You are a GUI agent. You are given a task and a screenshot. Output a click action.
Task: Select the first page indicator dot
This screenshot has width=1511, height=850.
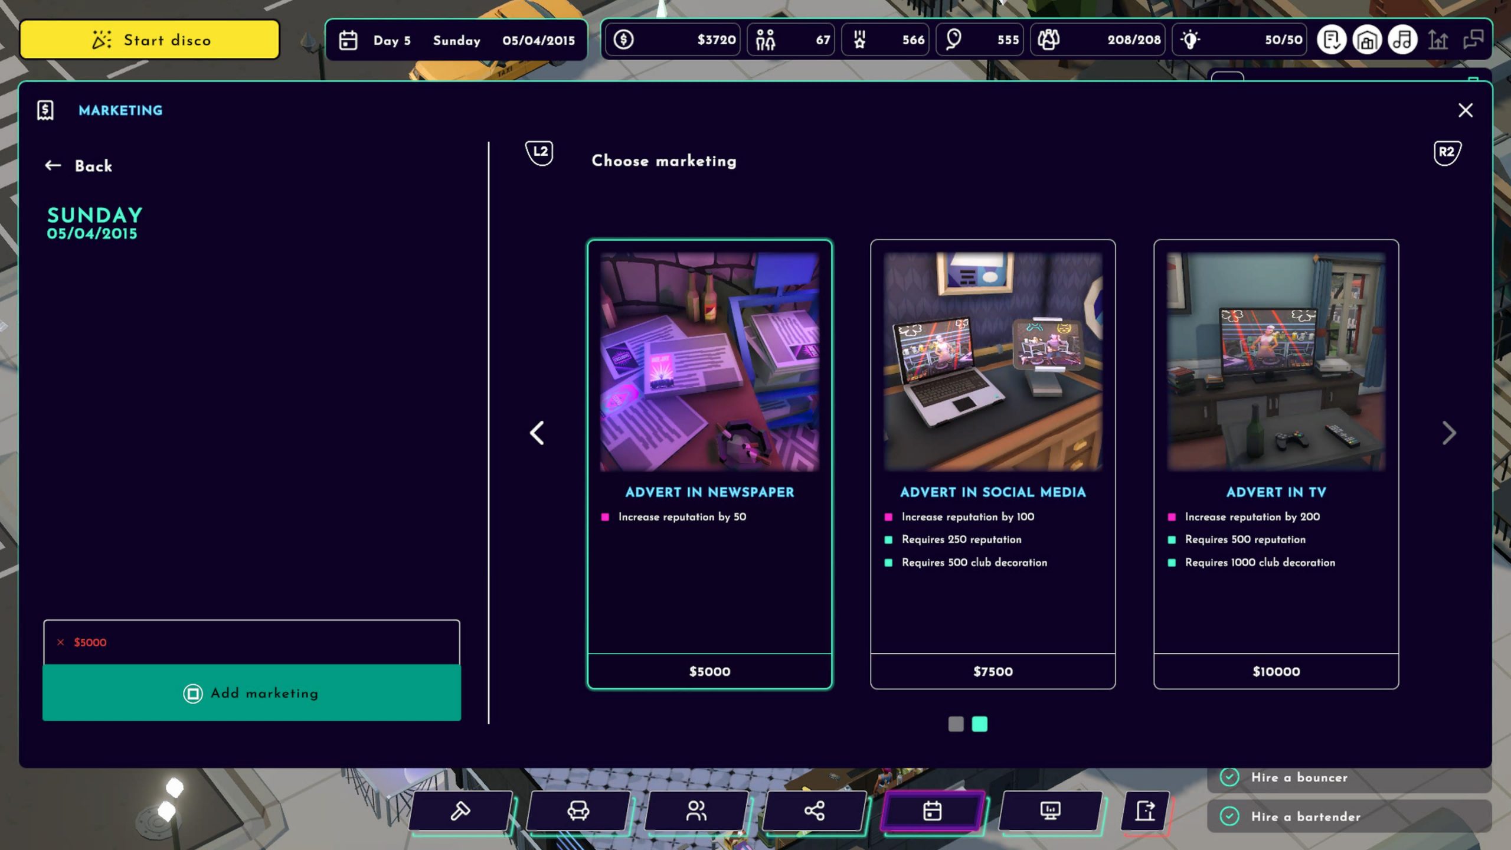coord(956,724)
